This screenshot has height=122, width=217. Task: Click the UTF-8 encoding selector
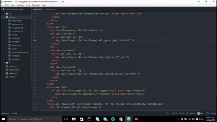click(x=174, y=114)
